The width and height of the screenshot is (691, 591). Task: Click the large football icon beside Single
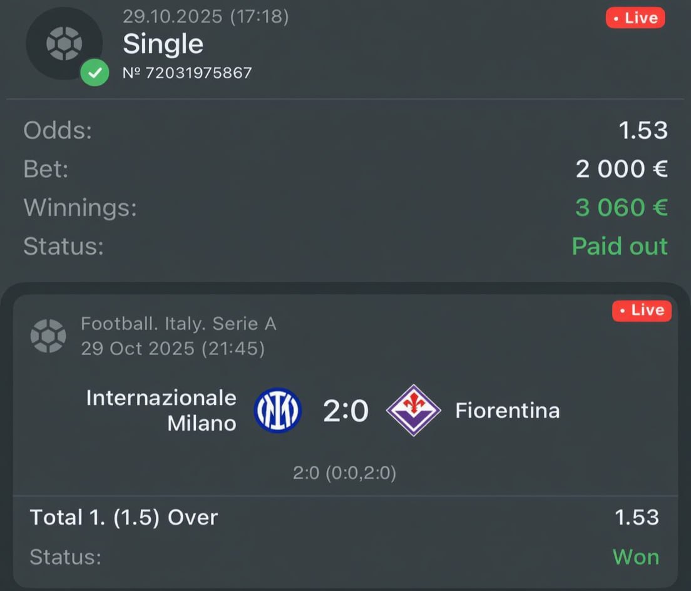(x=64, y=43)
